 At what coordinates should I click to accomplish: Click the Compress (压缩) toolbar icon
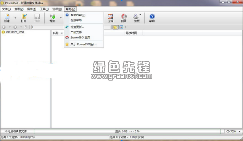point(111,18)
